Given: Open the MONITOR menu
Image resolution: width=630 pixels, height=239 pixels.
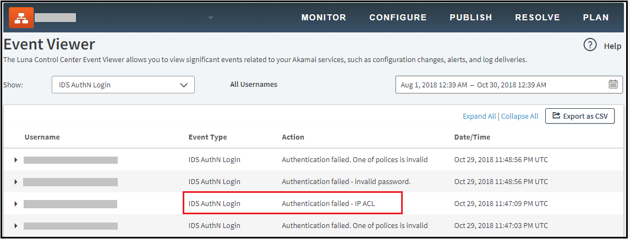Looking at the screenshot, I should click(324, 18).
